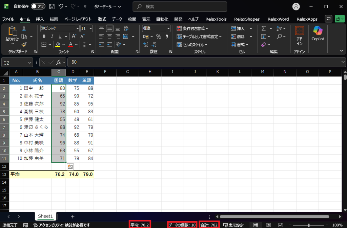Image resolution: width=347 pixels, height=228 pixels.
Task: Click the yellow fill color swatch
Action: click(58, 45)
